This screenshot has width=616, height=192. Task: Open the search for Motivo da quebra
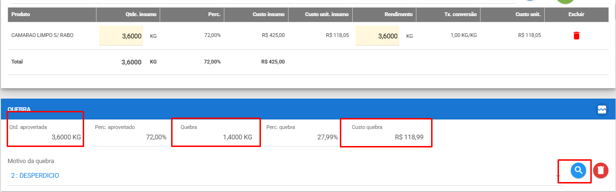point(578,170)
